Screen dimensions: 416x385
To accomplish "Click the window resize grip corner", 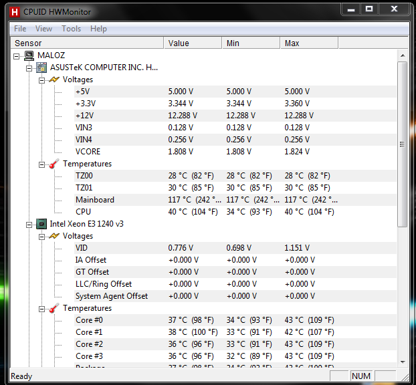I will click(405, 376).
